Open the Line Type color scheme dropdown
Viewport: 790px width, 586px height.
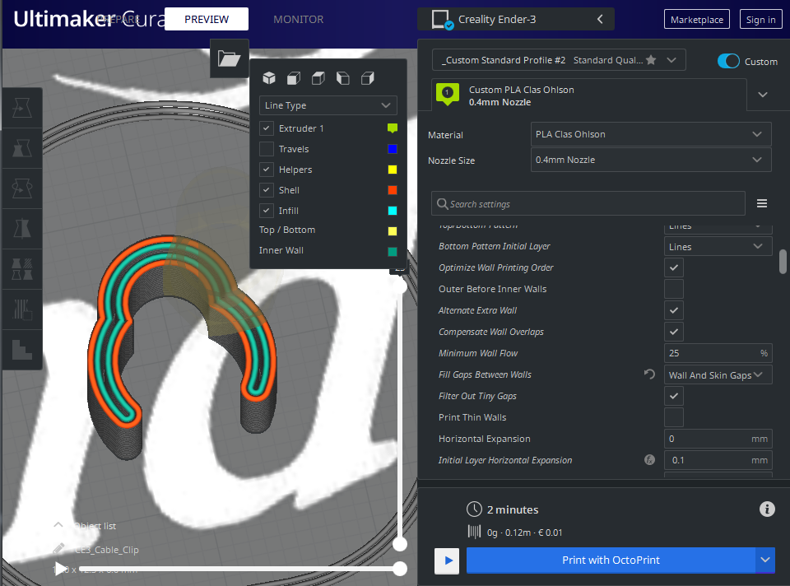328,105
